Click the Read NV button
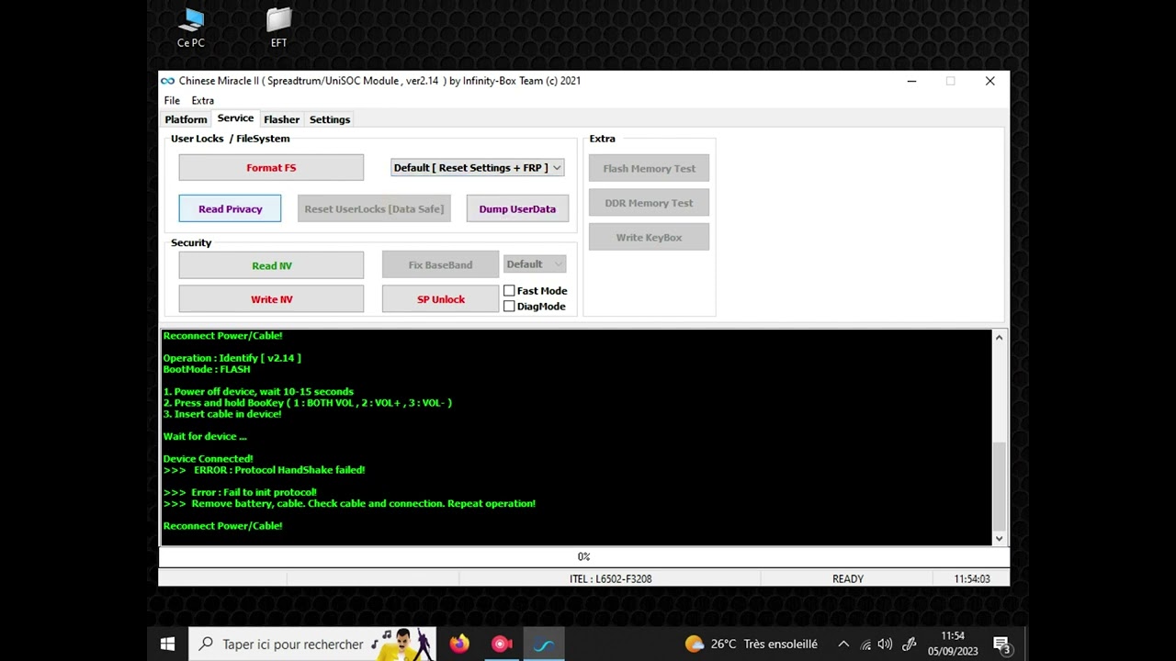The image size is (1176, 661). point(271,265)
